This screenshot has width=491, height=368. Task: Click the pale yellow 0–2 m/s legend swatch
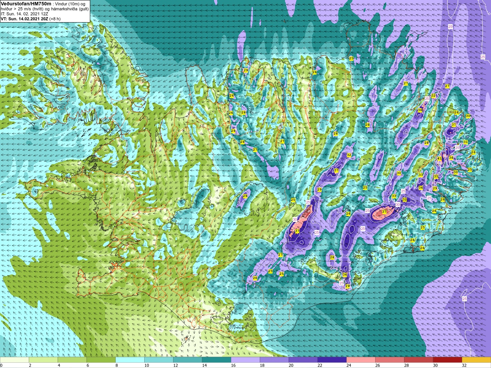pyautogui.click(x=15, y=360)
